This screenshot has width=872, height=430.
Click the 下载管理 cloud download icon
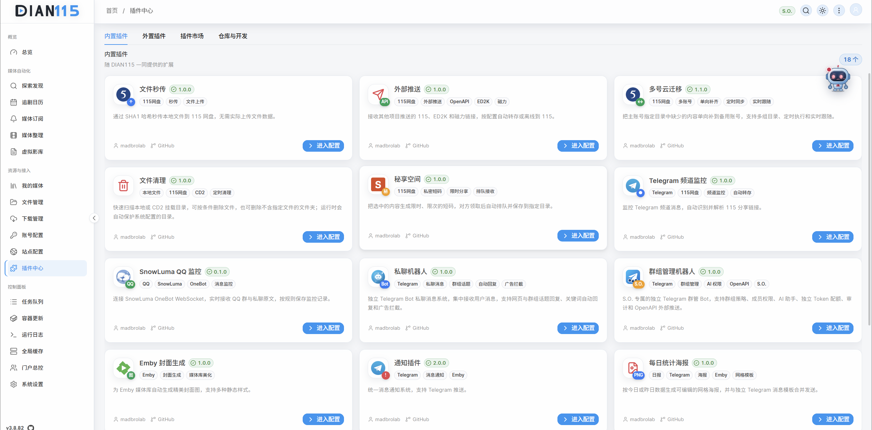point(14,219)
